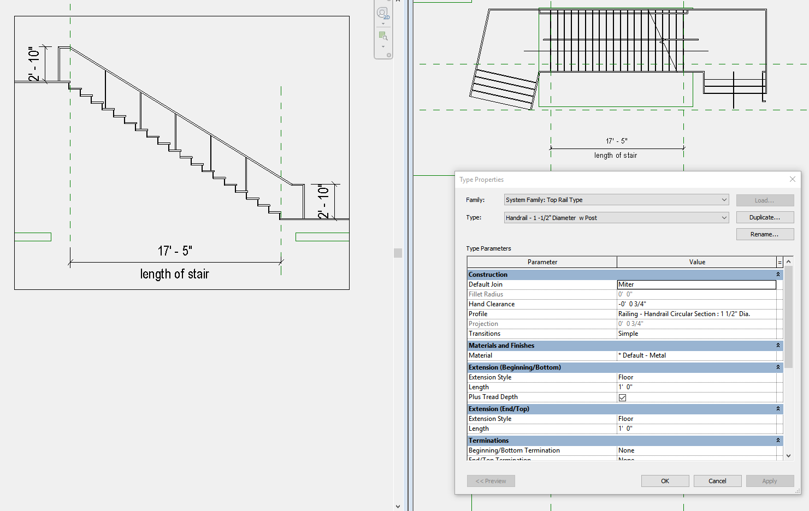
Task: Cancel the Type Properties dialog
Action: (x=717, y=481)
